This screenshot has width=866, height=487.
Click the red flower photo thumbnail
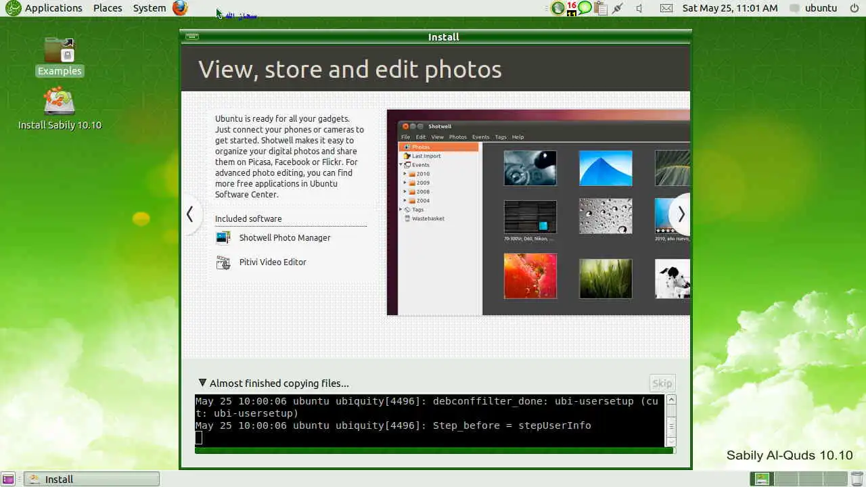530,275
